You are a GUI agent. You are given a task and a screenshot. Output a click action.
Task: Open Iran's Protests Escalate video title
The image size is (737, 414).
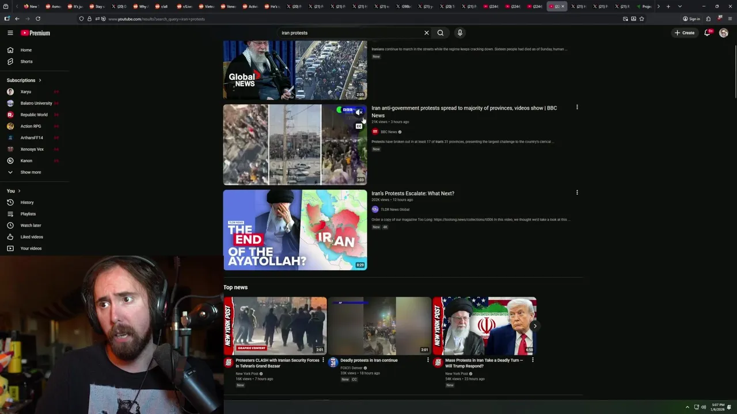(413, 193)
